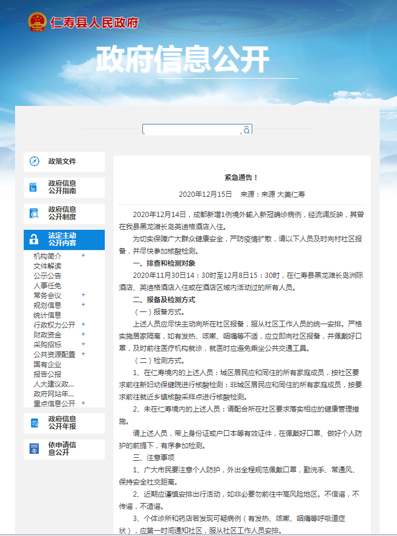The image size is (397, 536).
Task: Open the 政策文件 menu item
Action: tap(64, 161)
